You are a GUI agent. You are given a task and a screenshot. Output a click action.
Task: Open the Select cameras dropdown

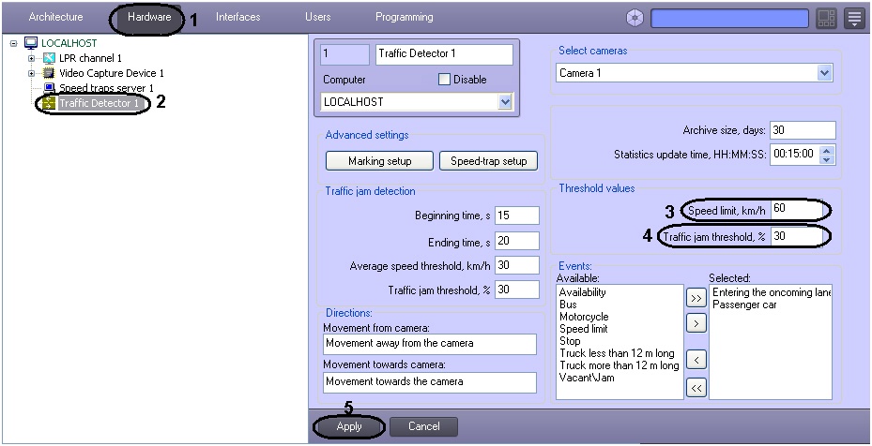(x=694, y=73)
